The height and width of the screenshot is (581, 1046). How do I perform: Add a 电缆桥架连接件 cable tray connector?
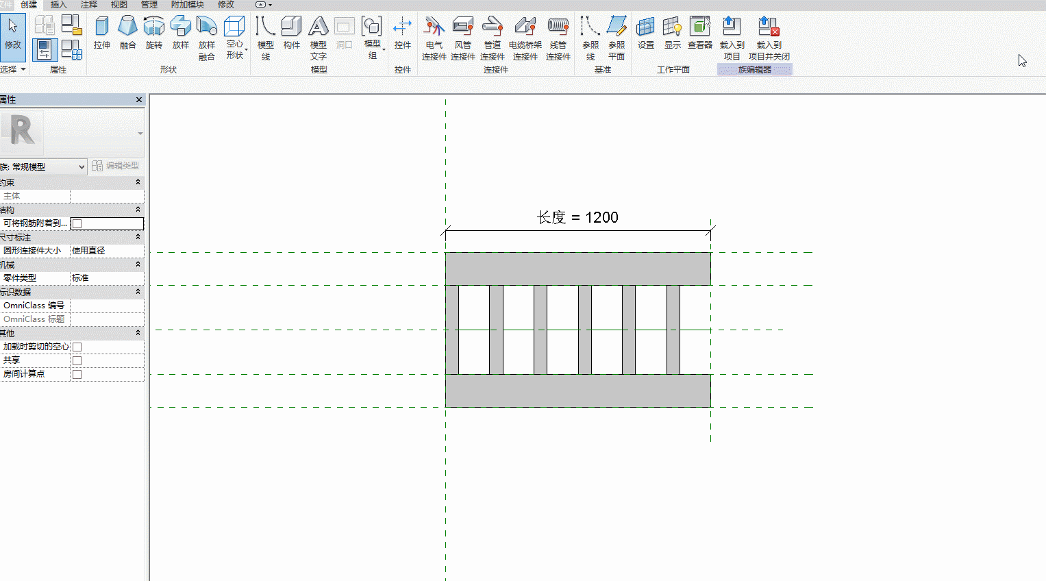(525, 38)
